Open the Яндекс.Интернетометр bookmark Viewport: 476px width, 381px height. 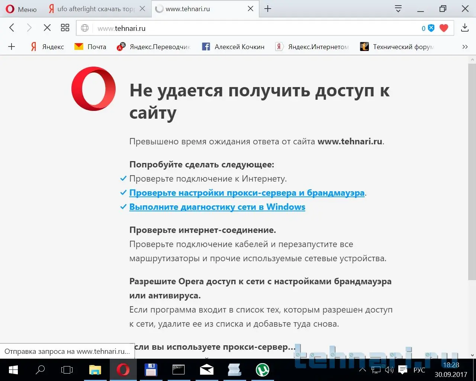pyautogui.click(x=312, y=47)
